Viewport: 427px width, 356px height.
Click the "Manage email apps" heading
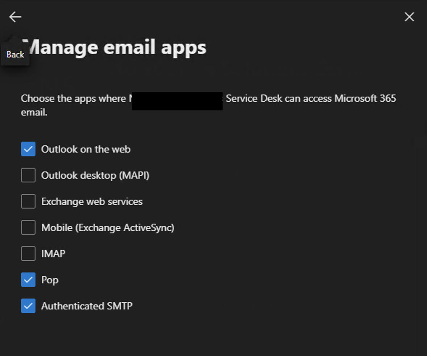coord(114,48)
